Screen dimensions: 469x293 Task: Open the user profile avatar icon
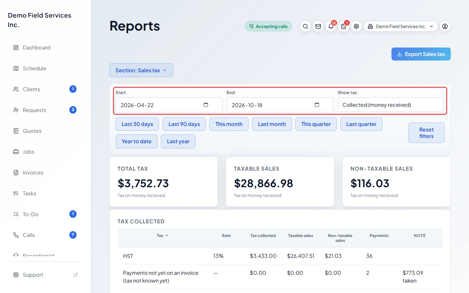coord(445,26)
